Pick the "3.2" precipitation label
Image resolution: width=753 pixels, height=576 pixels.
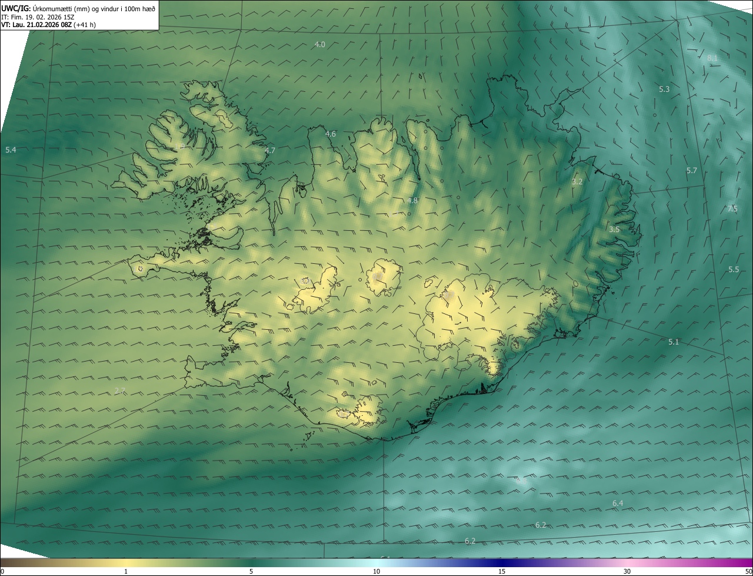point(577,182)
